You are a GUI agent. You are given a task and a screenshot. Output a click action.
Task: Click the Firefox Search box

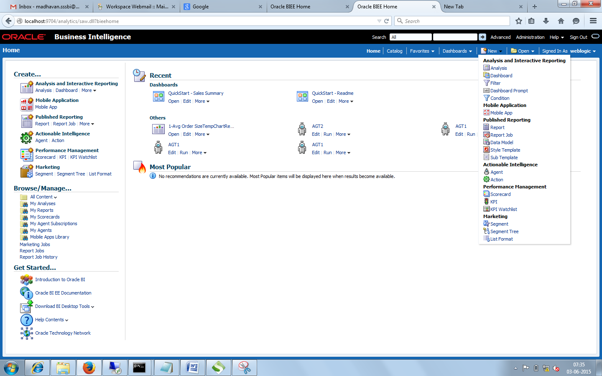(453, 21)
